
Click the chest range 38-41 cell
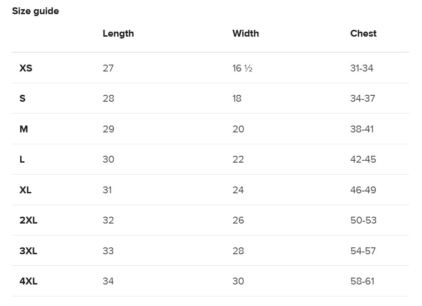[362, 129]
